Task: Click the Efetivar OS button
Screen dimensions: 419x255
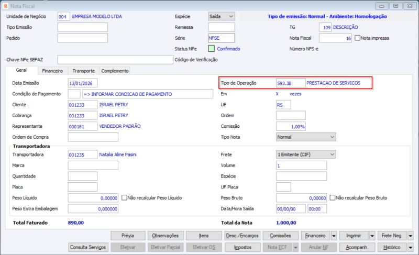Action: point(204,247)
